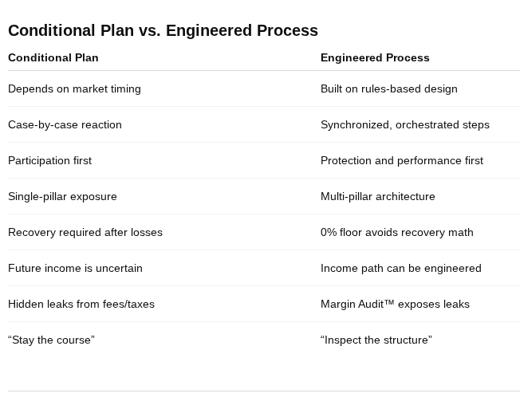Click the title Conditional Plan vs. Engineered Process

tap(163, 30)
